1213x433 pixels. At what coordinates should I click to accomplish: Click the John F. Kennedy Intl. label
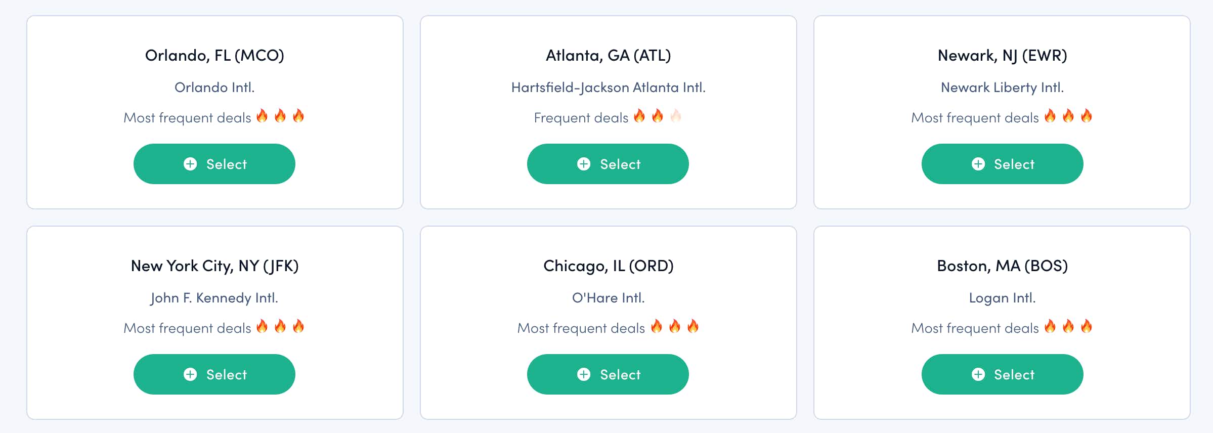pyautogui.click(x=214, y=298)
